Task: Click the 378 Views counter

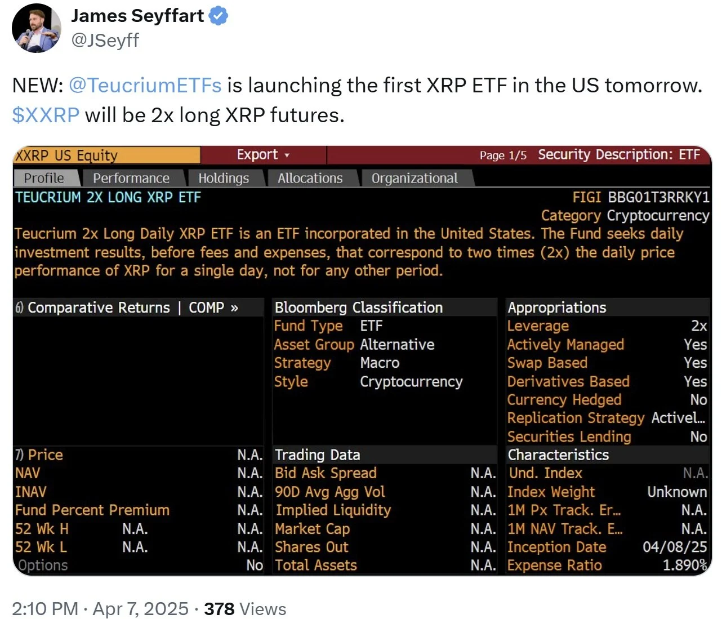Action: (x=245, y=609)
